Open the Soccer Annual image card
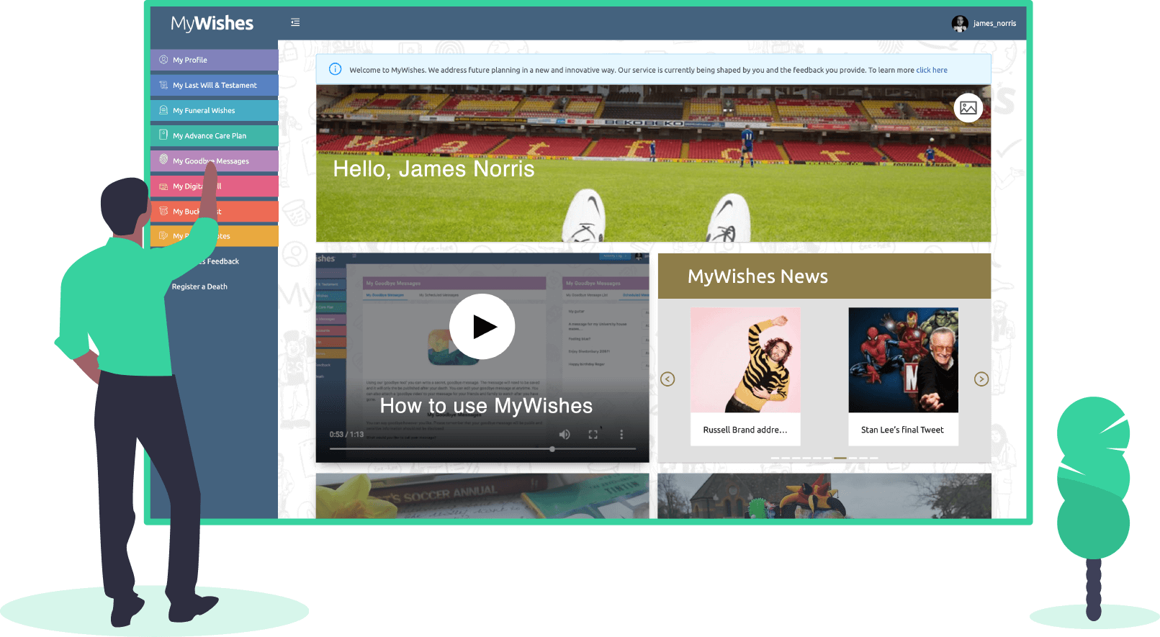The image size is (1160, 637). (x=482, y=496)
